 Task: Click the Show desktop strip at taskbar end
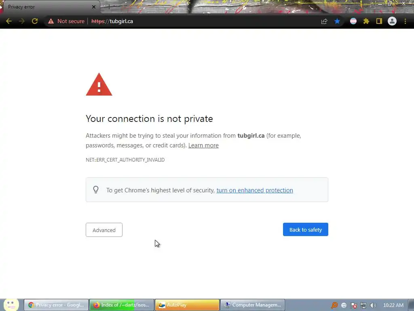coord(411,305)
